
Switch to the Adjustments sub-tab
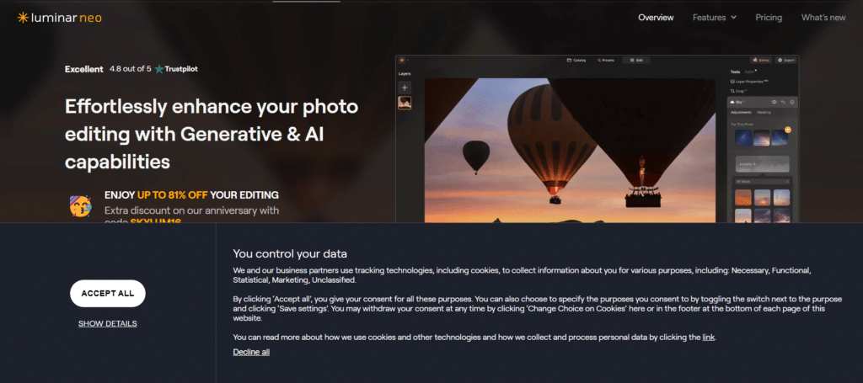pos(741,112)
